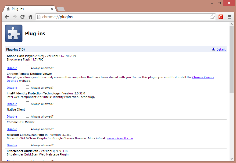Image resolution: width=236 pixels, height=163 pixels.
Task: Expand plug-in Details
Action: pyautogui.click(x=221, y=49)
